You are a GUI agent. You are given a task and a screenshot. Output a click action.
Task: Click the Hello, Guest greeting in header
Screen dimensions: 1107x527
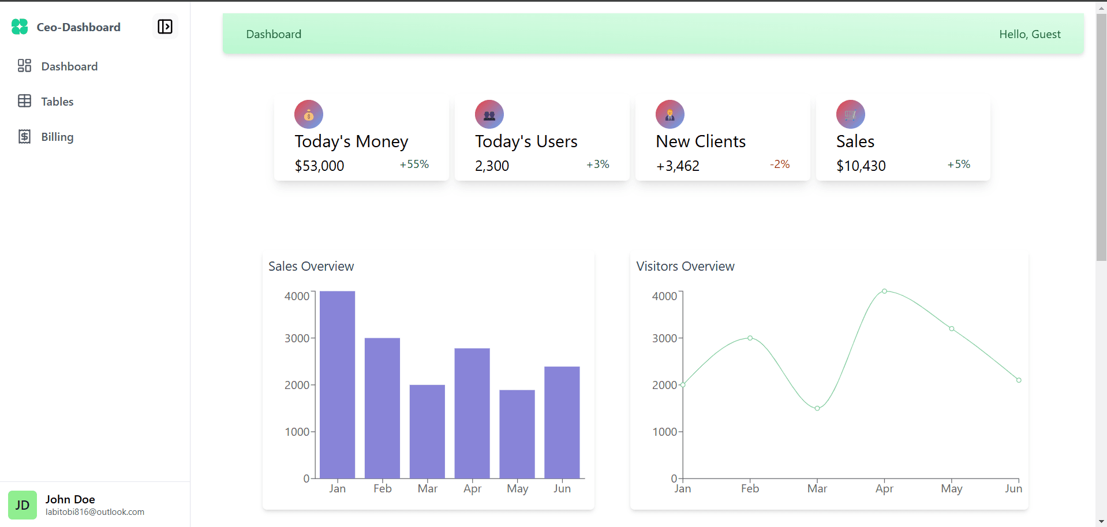(x=1030, y=34)
